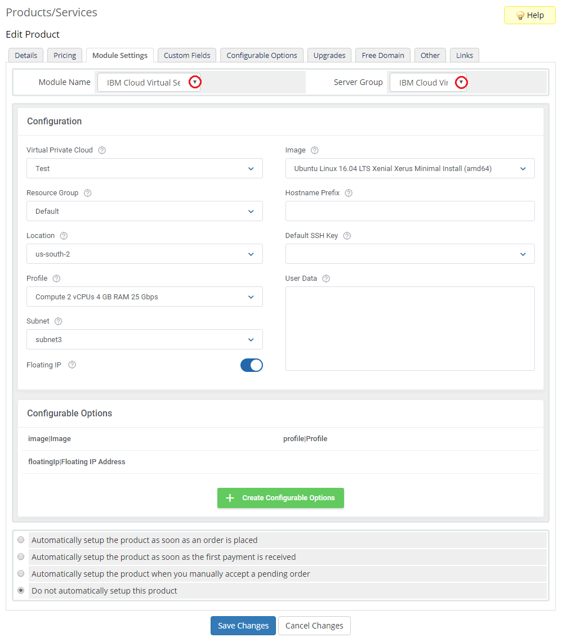Click help icon next to Image label
Screen dimensions: 562x642
[x=314, y=150]
